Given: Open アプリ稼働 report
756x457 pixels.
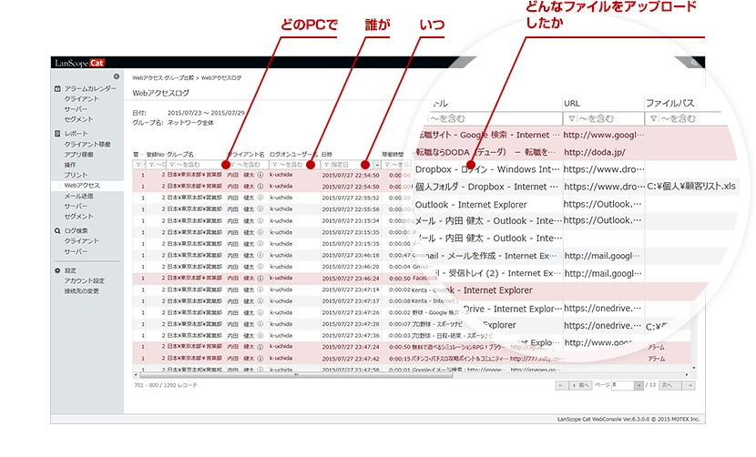Looking at the screenshot, I should click(x=78, y=155).
